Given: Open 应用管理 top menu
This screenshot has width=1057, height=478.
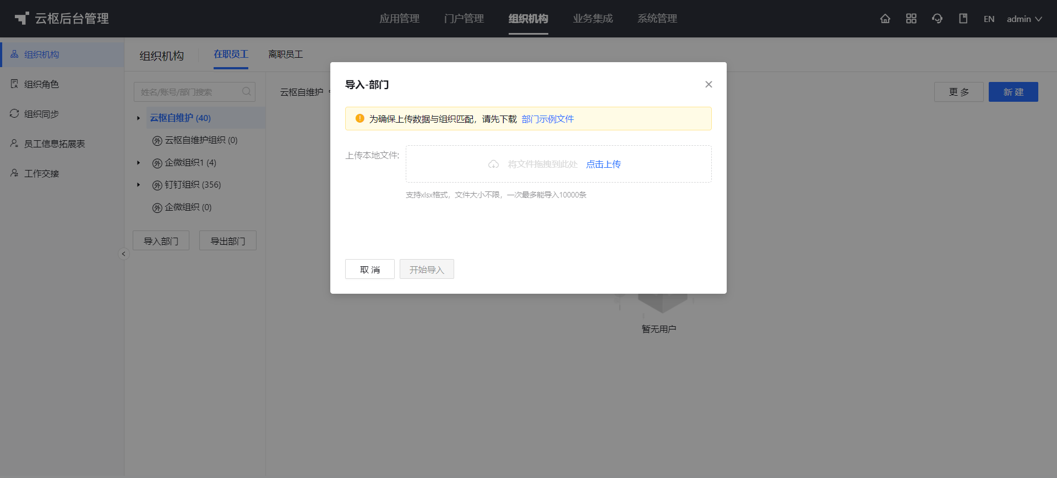Looking at the screenshot, I should pyautogui.click(x=400, y=19).
